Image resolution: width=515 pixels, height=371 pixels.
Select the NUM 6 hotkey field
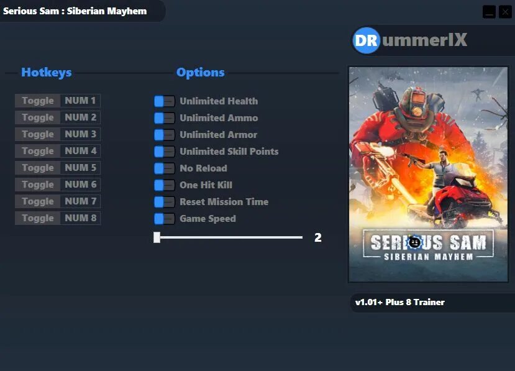(81, 185)
